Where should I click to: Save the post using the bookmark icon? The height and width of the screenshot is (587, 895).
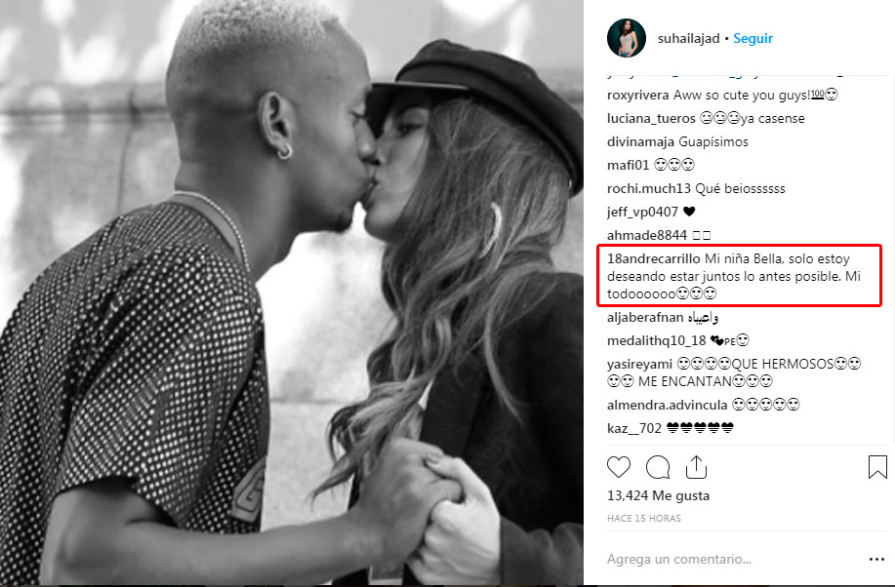(x=877, y=467)
